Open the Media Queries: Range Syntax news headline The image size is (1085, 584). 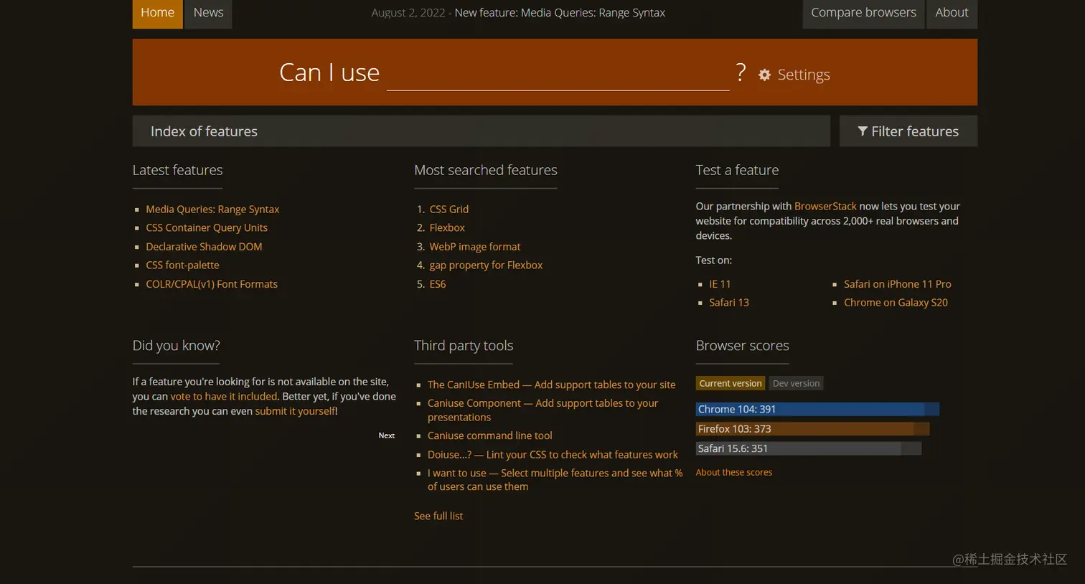click(560, 13)
